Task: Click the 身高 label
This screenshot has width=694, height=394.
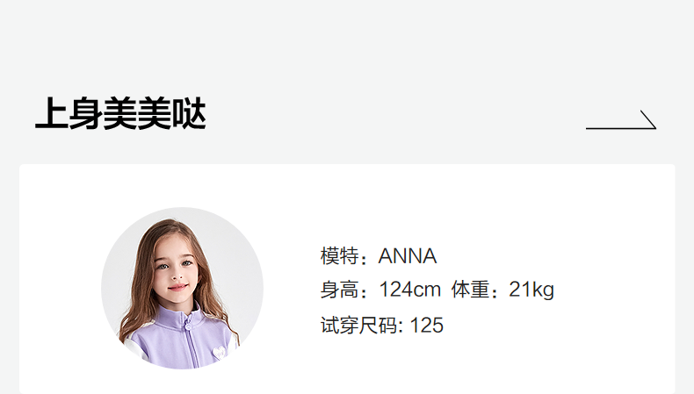Action: tap(339, 290)
